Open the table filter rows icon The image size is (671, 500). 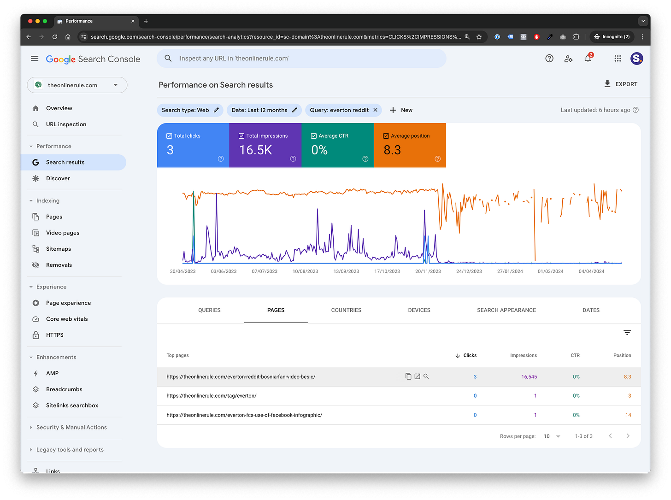[x=627, y=333]
